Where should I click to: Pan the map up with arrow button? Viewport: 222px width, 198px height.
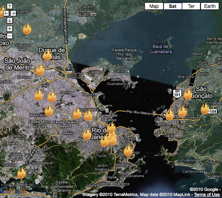tap(10, 6)
